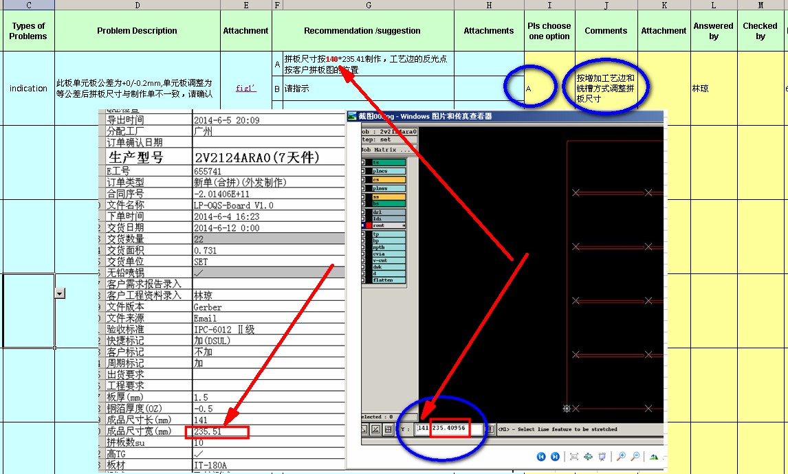Image resolution: width=788 pixels, height=474 pixels.
Task: Start slideshow in picture viewer
Action: coord(602,456)
